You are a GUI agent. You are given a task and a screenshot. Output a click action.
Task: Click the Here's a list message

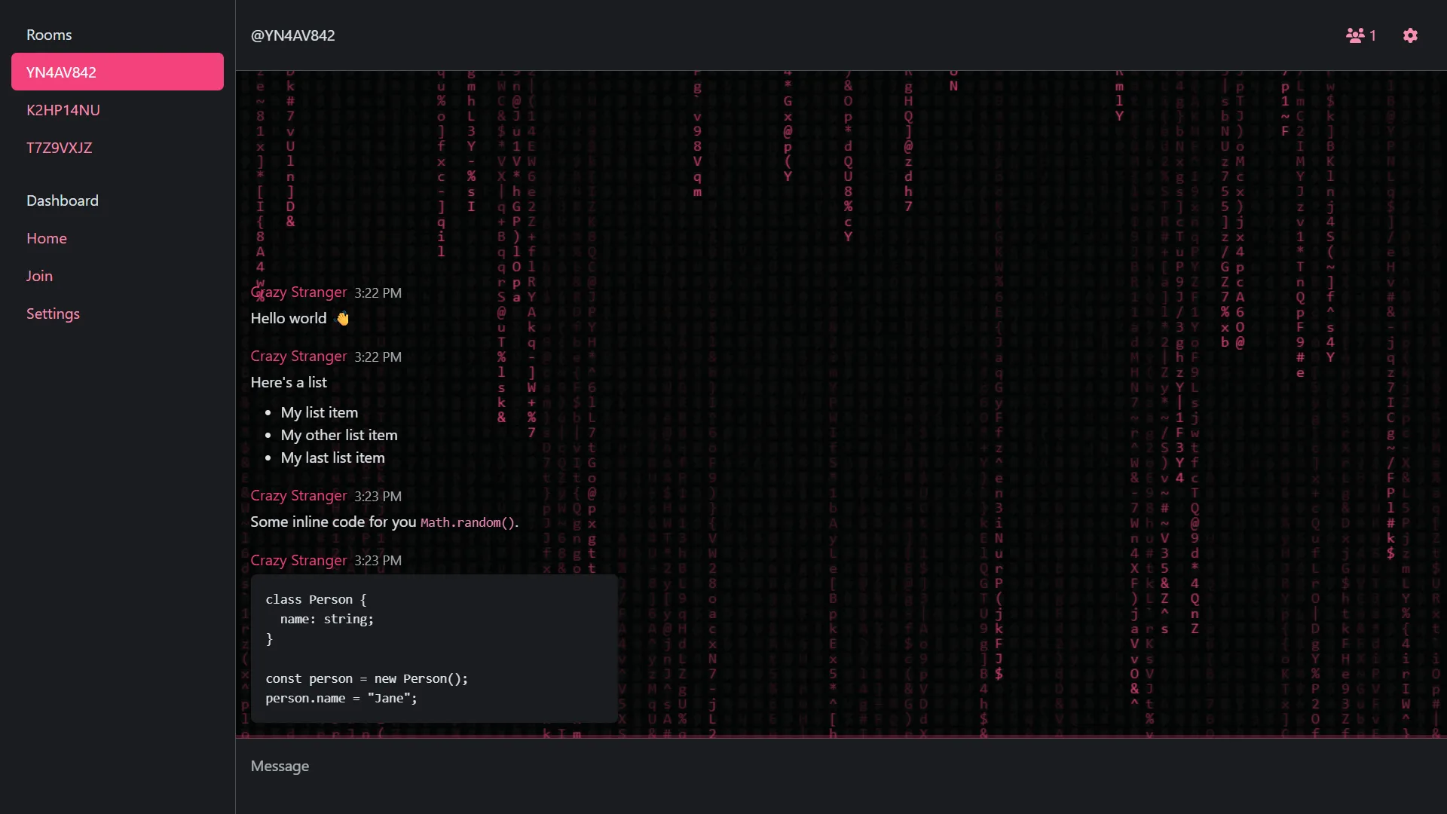(x=288, y=382)
